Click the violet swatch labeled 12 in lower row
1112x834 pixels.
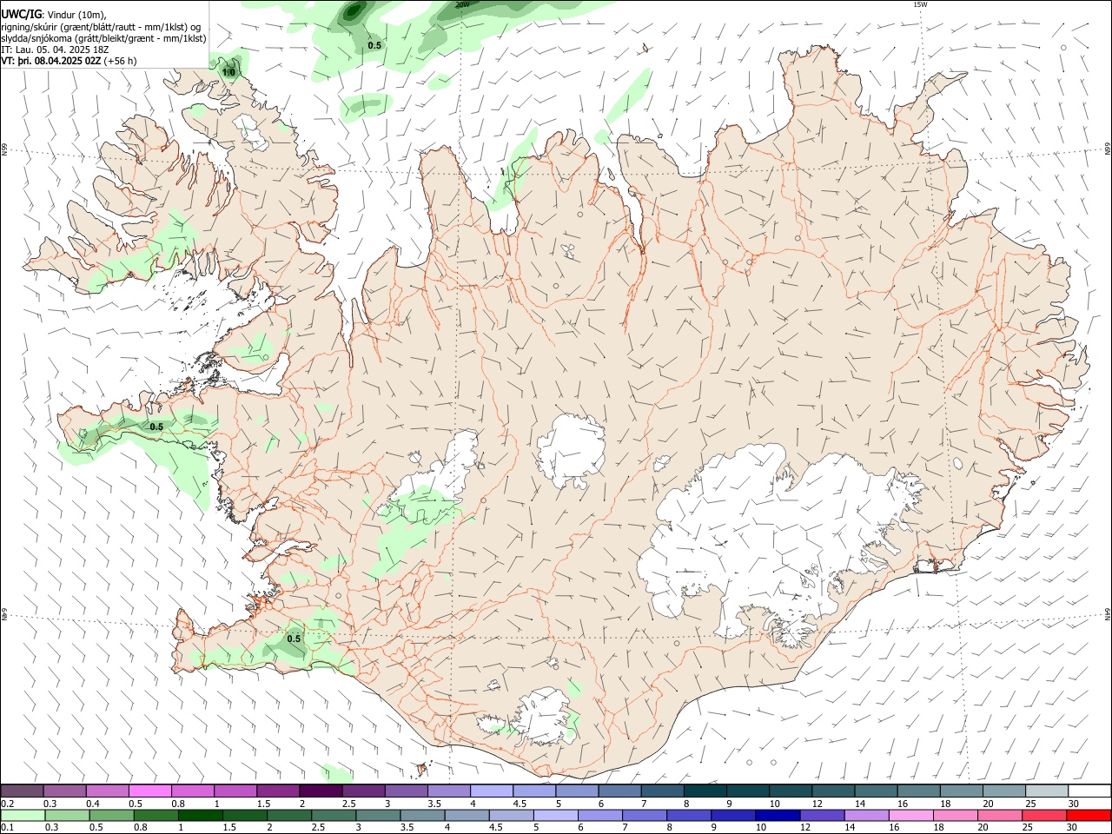pyautogui.click(x=821, y=815)
